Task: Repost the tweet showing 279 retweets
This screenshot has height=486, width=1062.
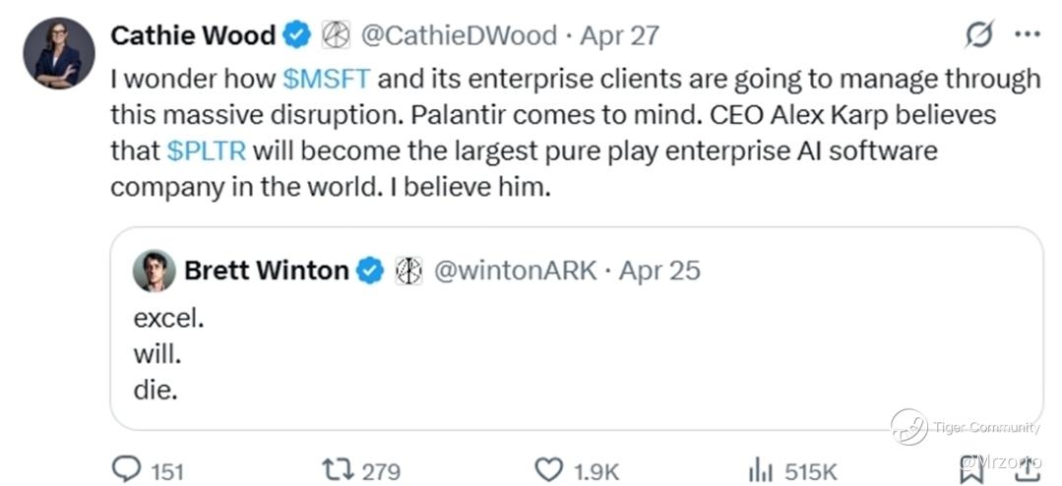Action: 338,469
